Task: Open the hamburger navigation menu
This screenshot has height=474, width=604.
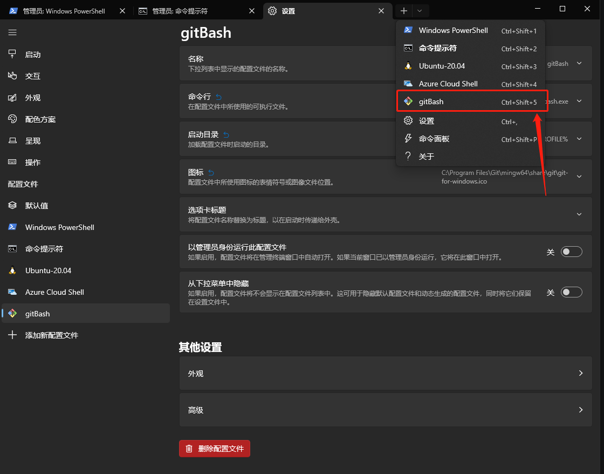Action: (12, 32)
